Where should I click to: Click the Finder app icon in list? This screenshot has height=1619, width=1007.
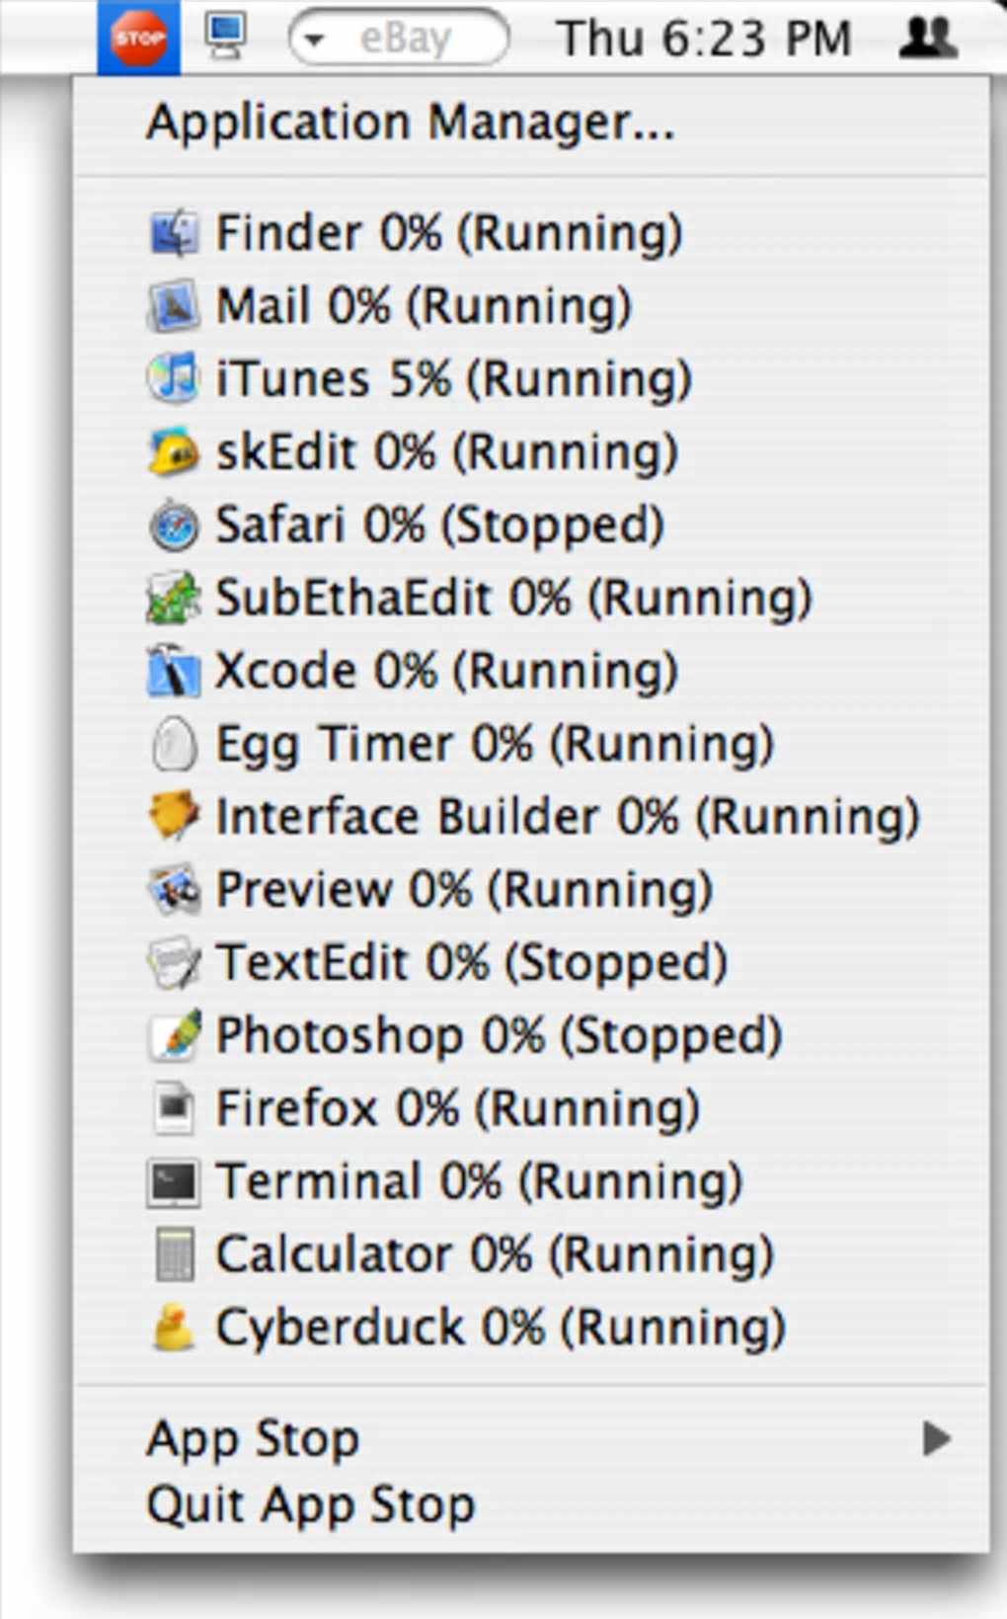(x=174, y=234)
